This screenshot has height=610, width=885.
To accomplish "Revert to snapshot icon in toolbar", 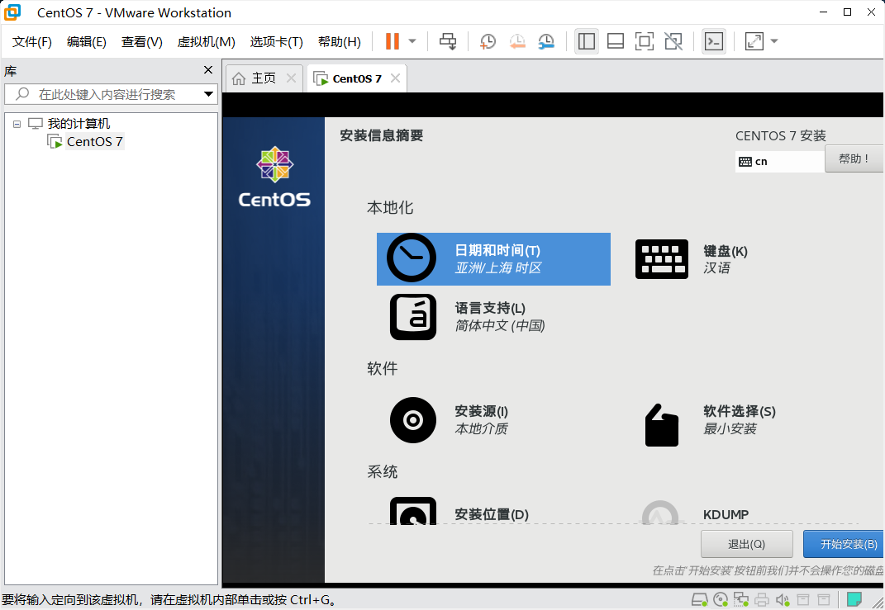I will click(x=517, y=41).
